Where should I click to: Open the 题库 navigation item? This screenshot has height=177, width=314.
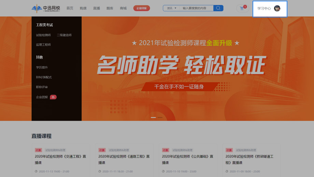(110, 8)
